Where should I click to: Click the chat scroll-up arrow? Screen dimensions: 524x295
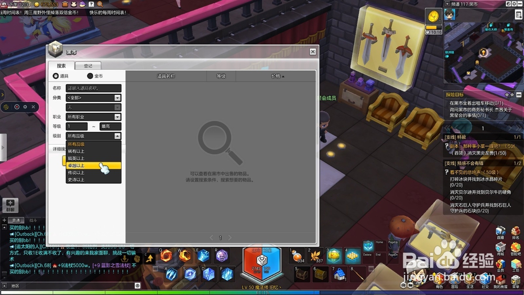tap(4, 227)
